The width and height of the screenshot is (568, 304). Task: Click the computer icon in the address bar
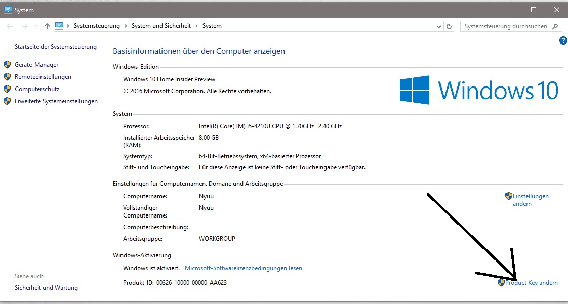click(x=59, y=26)
